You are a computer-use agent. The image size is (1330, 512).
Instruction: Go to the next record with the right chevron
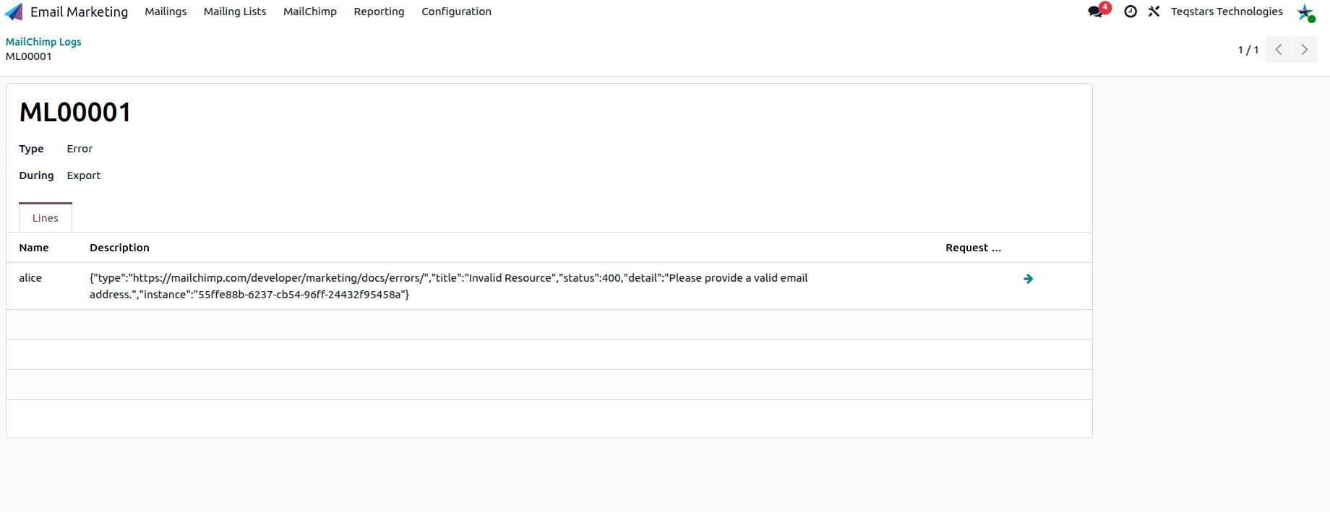(x=1304, y=50)
